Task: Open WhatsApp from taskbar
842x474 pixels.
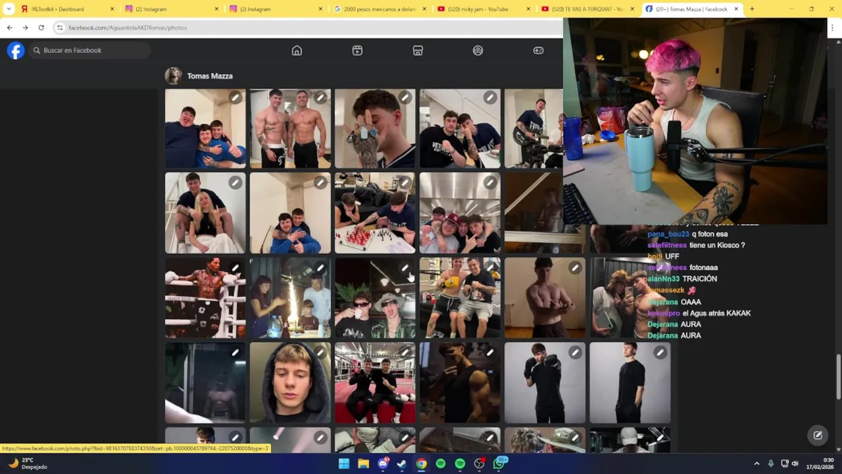Action: click(499, 463)
